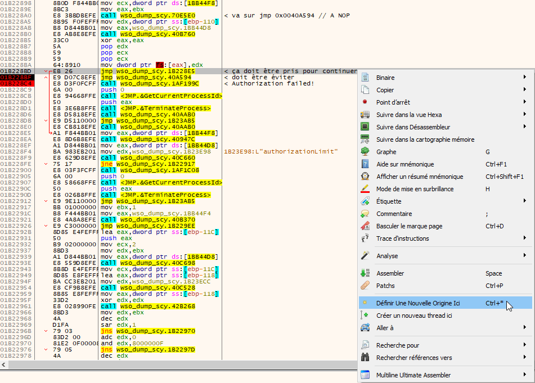Expand the Analyse submenu arrow

pos(525,256)
